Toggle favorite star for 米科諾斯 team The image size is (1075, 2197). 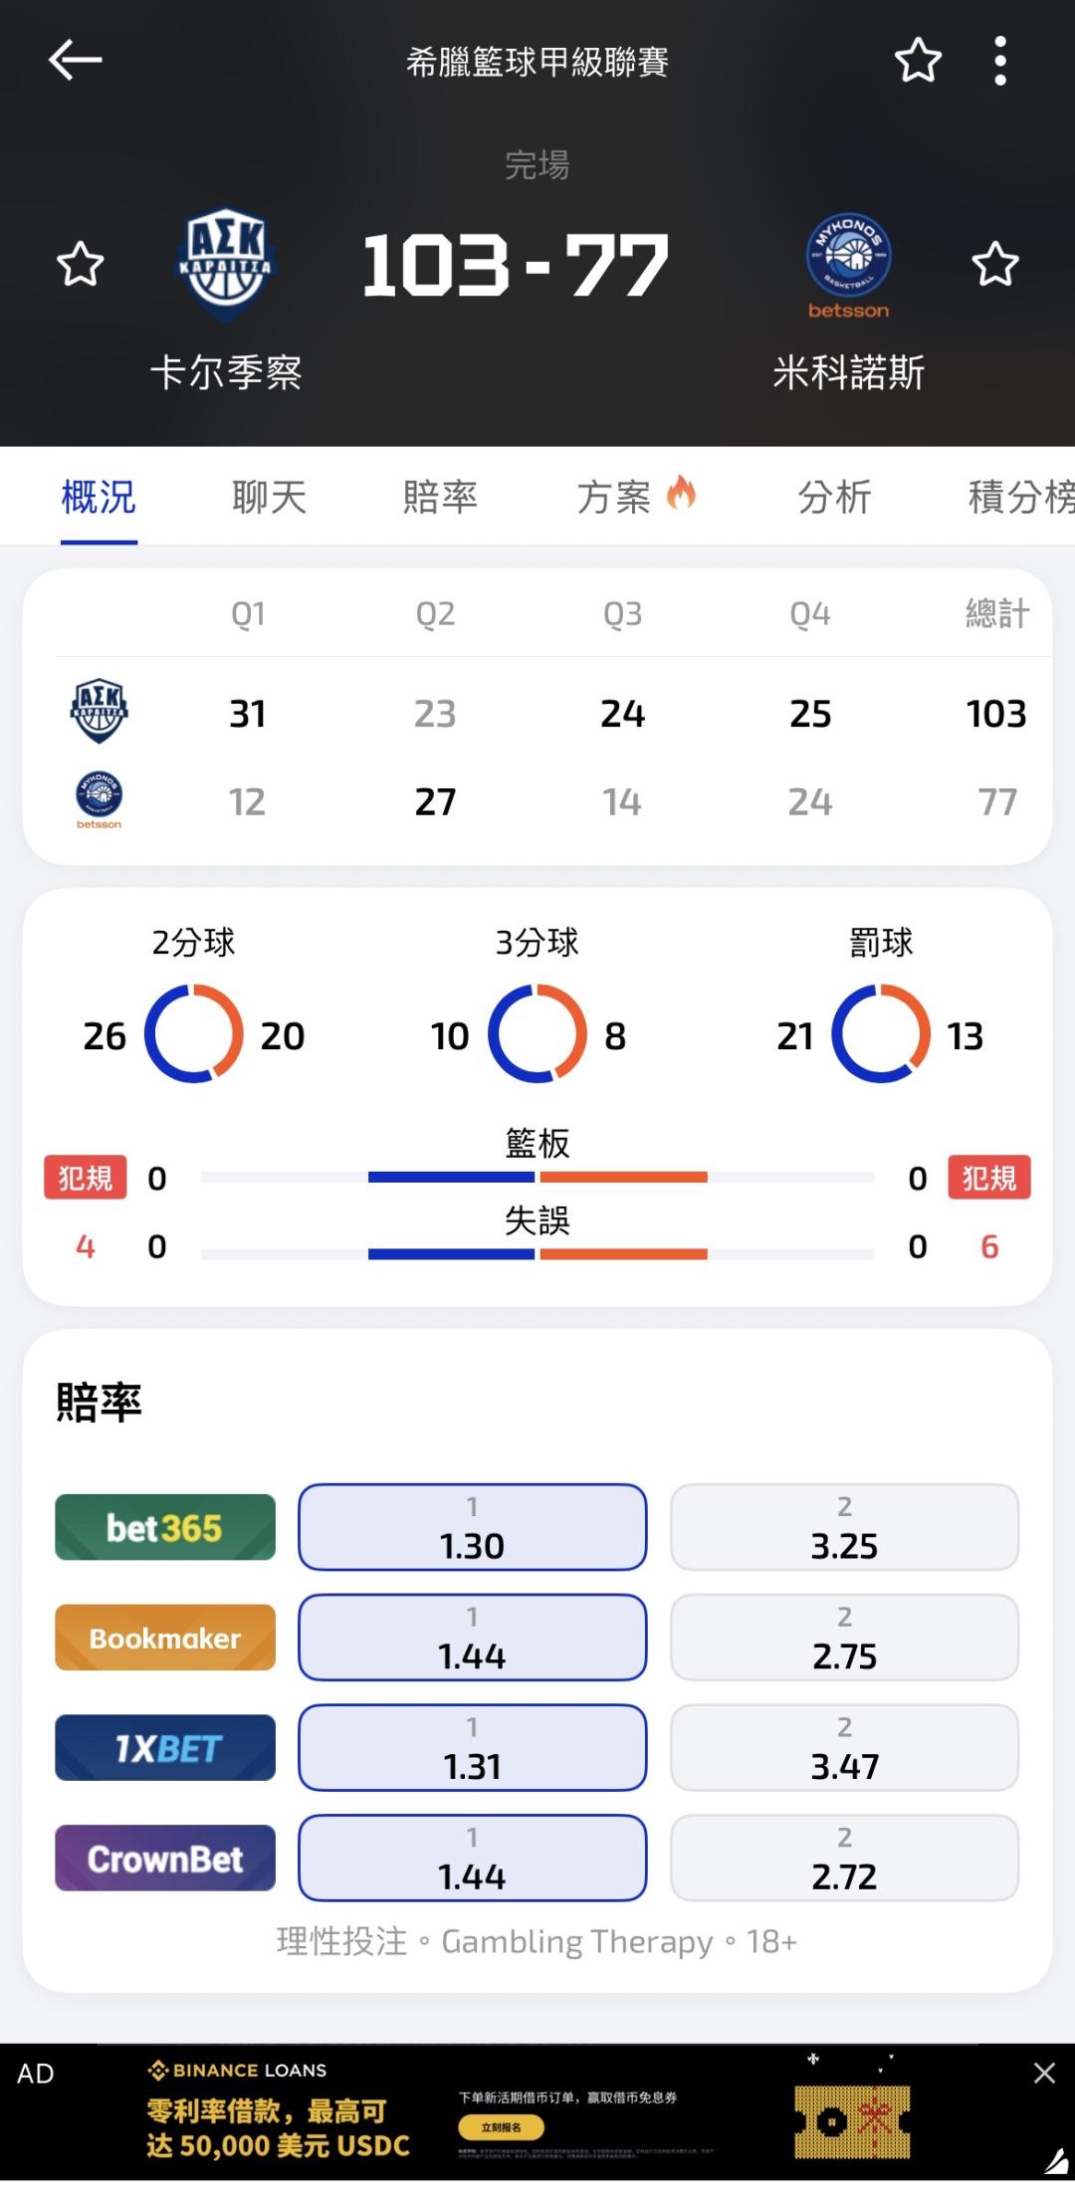click(995, 265)
